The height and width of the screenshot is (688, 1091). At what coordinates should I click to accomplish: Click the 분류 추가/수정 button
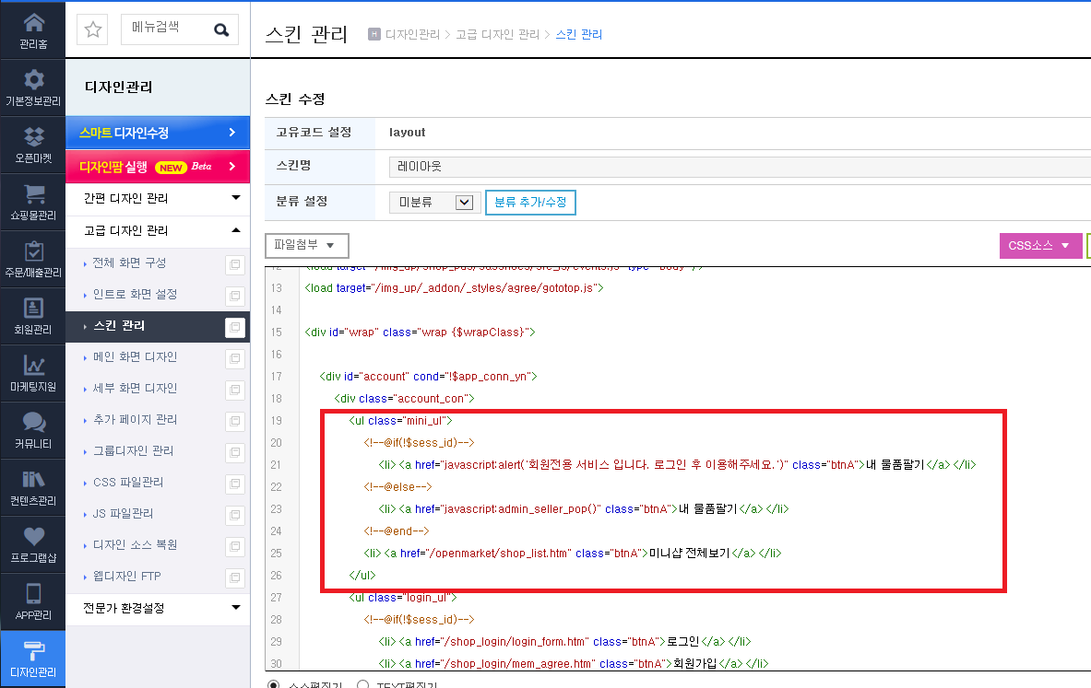(530, 203)
